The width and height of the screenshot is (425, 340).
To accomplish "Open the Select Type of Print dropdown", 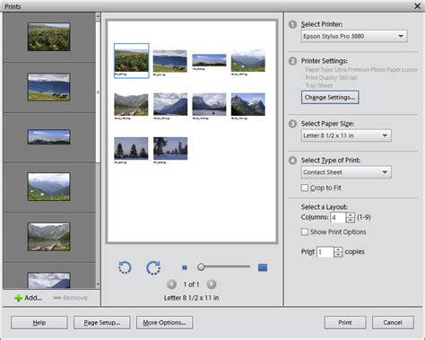I will pos(346,172).
